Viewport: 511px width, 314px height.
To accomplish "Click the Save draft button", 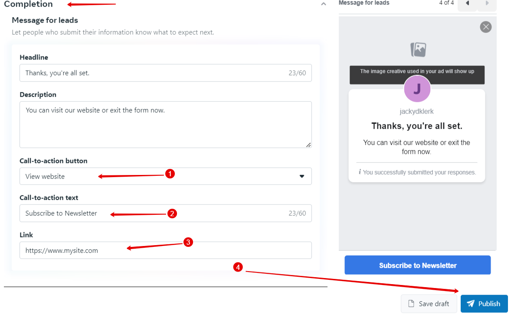I will point(429,304).
